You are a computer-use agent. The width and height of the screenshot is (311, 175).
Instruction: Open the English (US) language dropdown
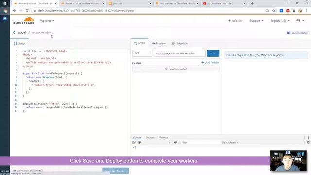tap(280, 20)
